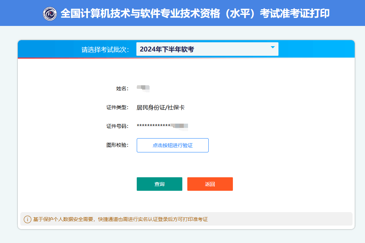Click the exam authority logo in header
The image size is (365, 243).
50,13
